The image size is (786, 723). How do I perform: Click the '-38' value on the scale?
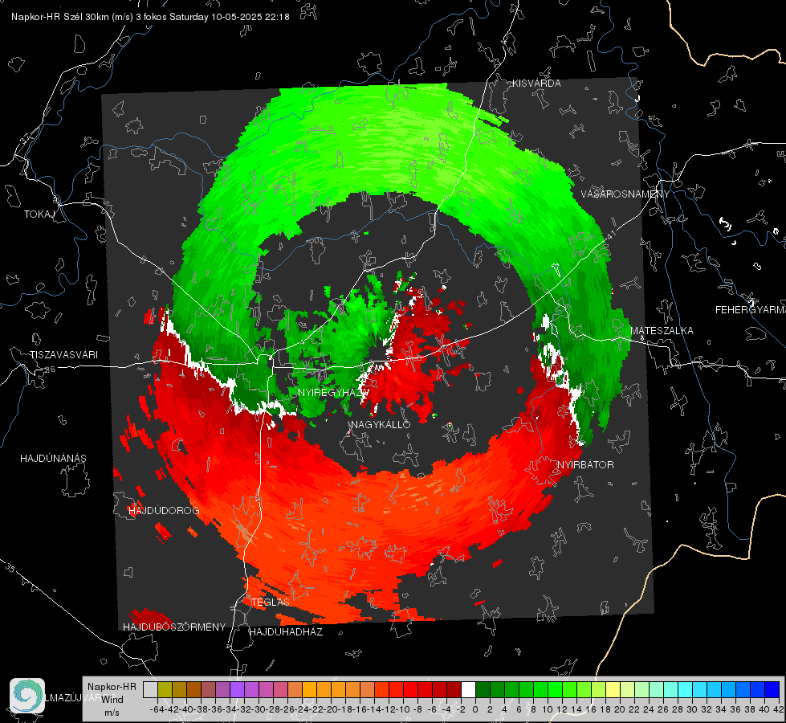point(201,709)
